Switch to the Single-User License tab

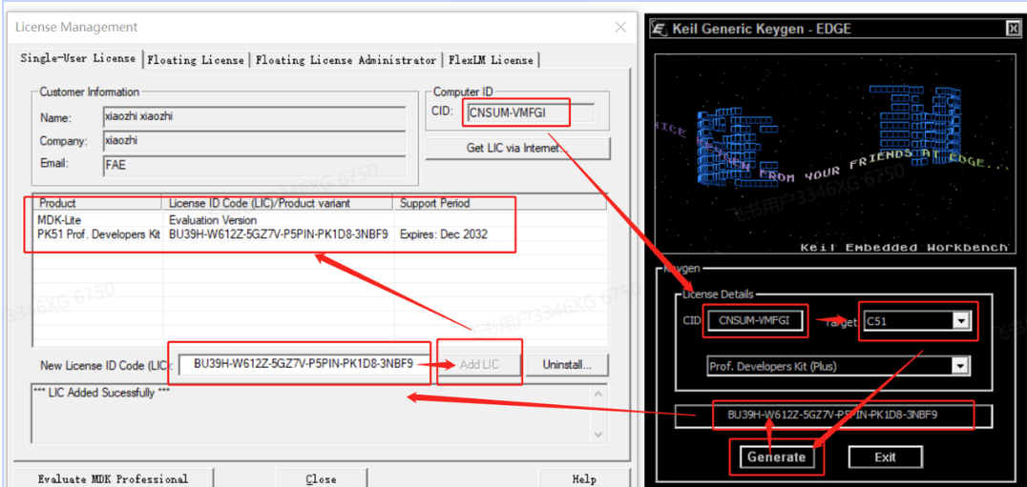pyautogui.click(x=77, y=58)
